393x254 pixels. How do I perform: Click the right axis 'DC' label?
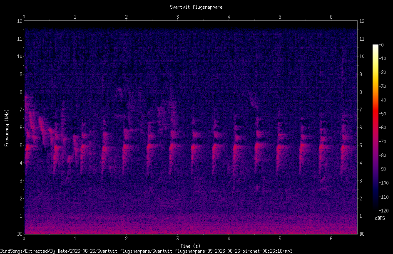pyautogui.click(x=362, y=234)
